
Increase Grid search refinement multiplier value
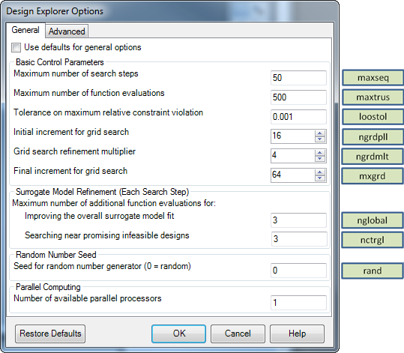coord(320,153)
